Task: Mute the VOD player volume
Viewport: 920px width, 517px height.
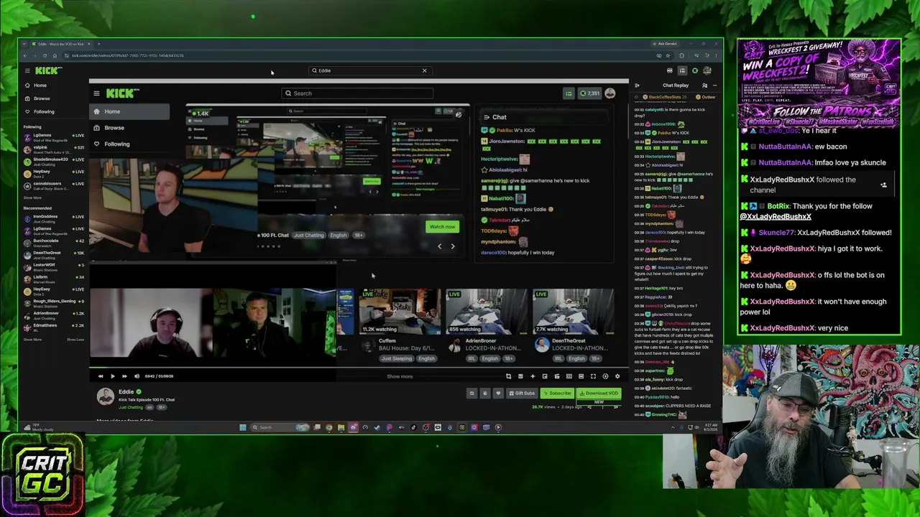Action: coord(137,376)
